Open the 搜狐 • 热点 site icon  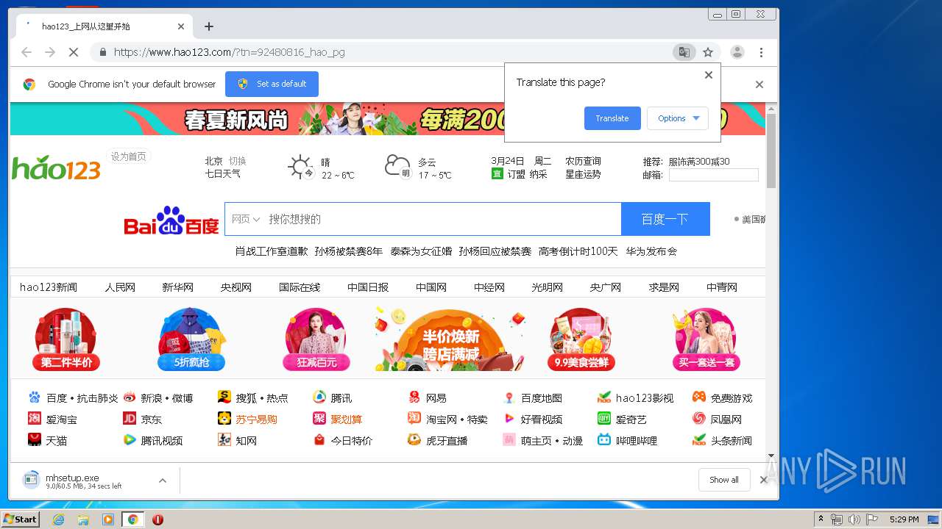click(224, 397)
